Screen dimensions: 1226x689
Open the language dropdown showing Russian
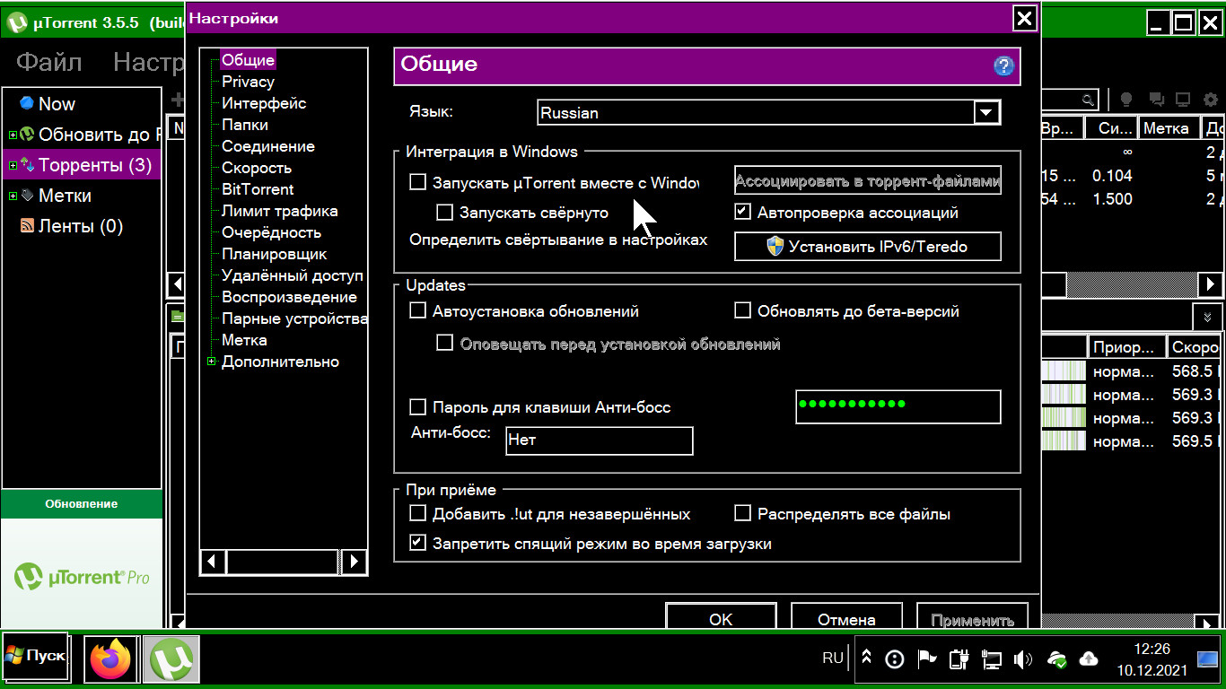(x=986, y=113)
